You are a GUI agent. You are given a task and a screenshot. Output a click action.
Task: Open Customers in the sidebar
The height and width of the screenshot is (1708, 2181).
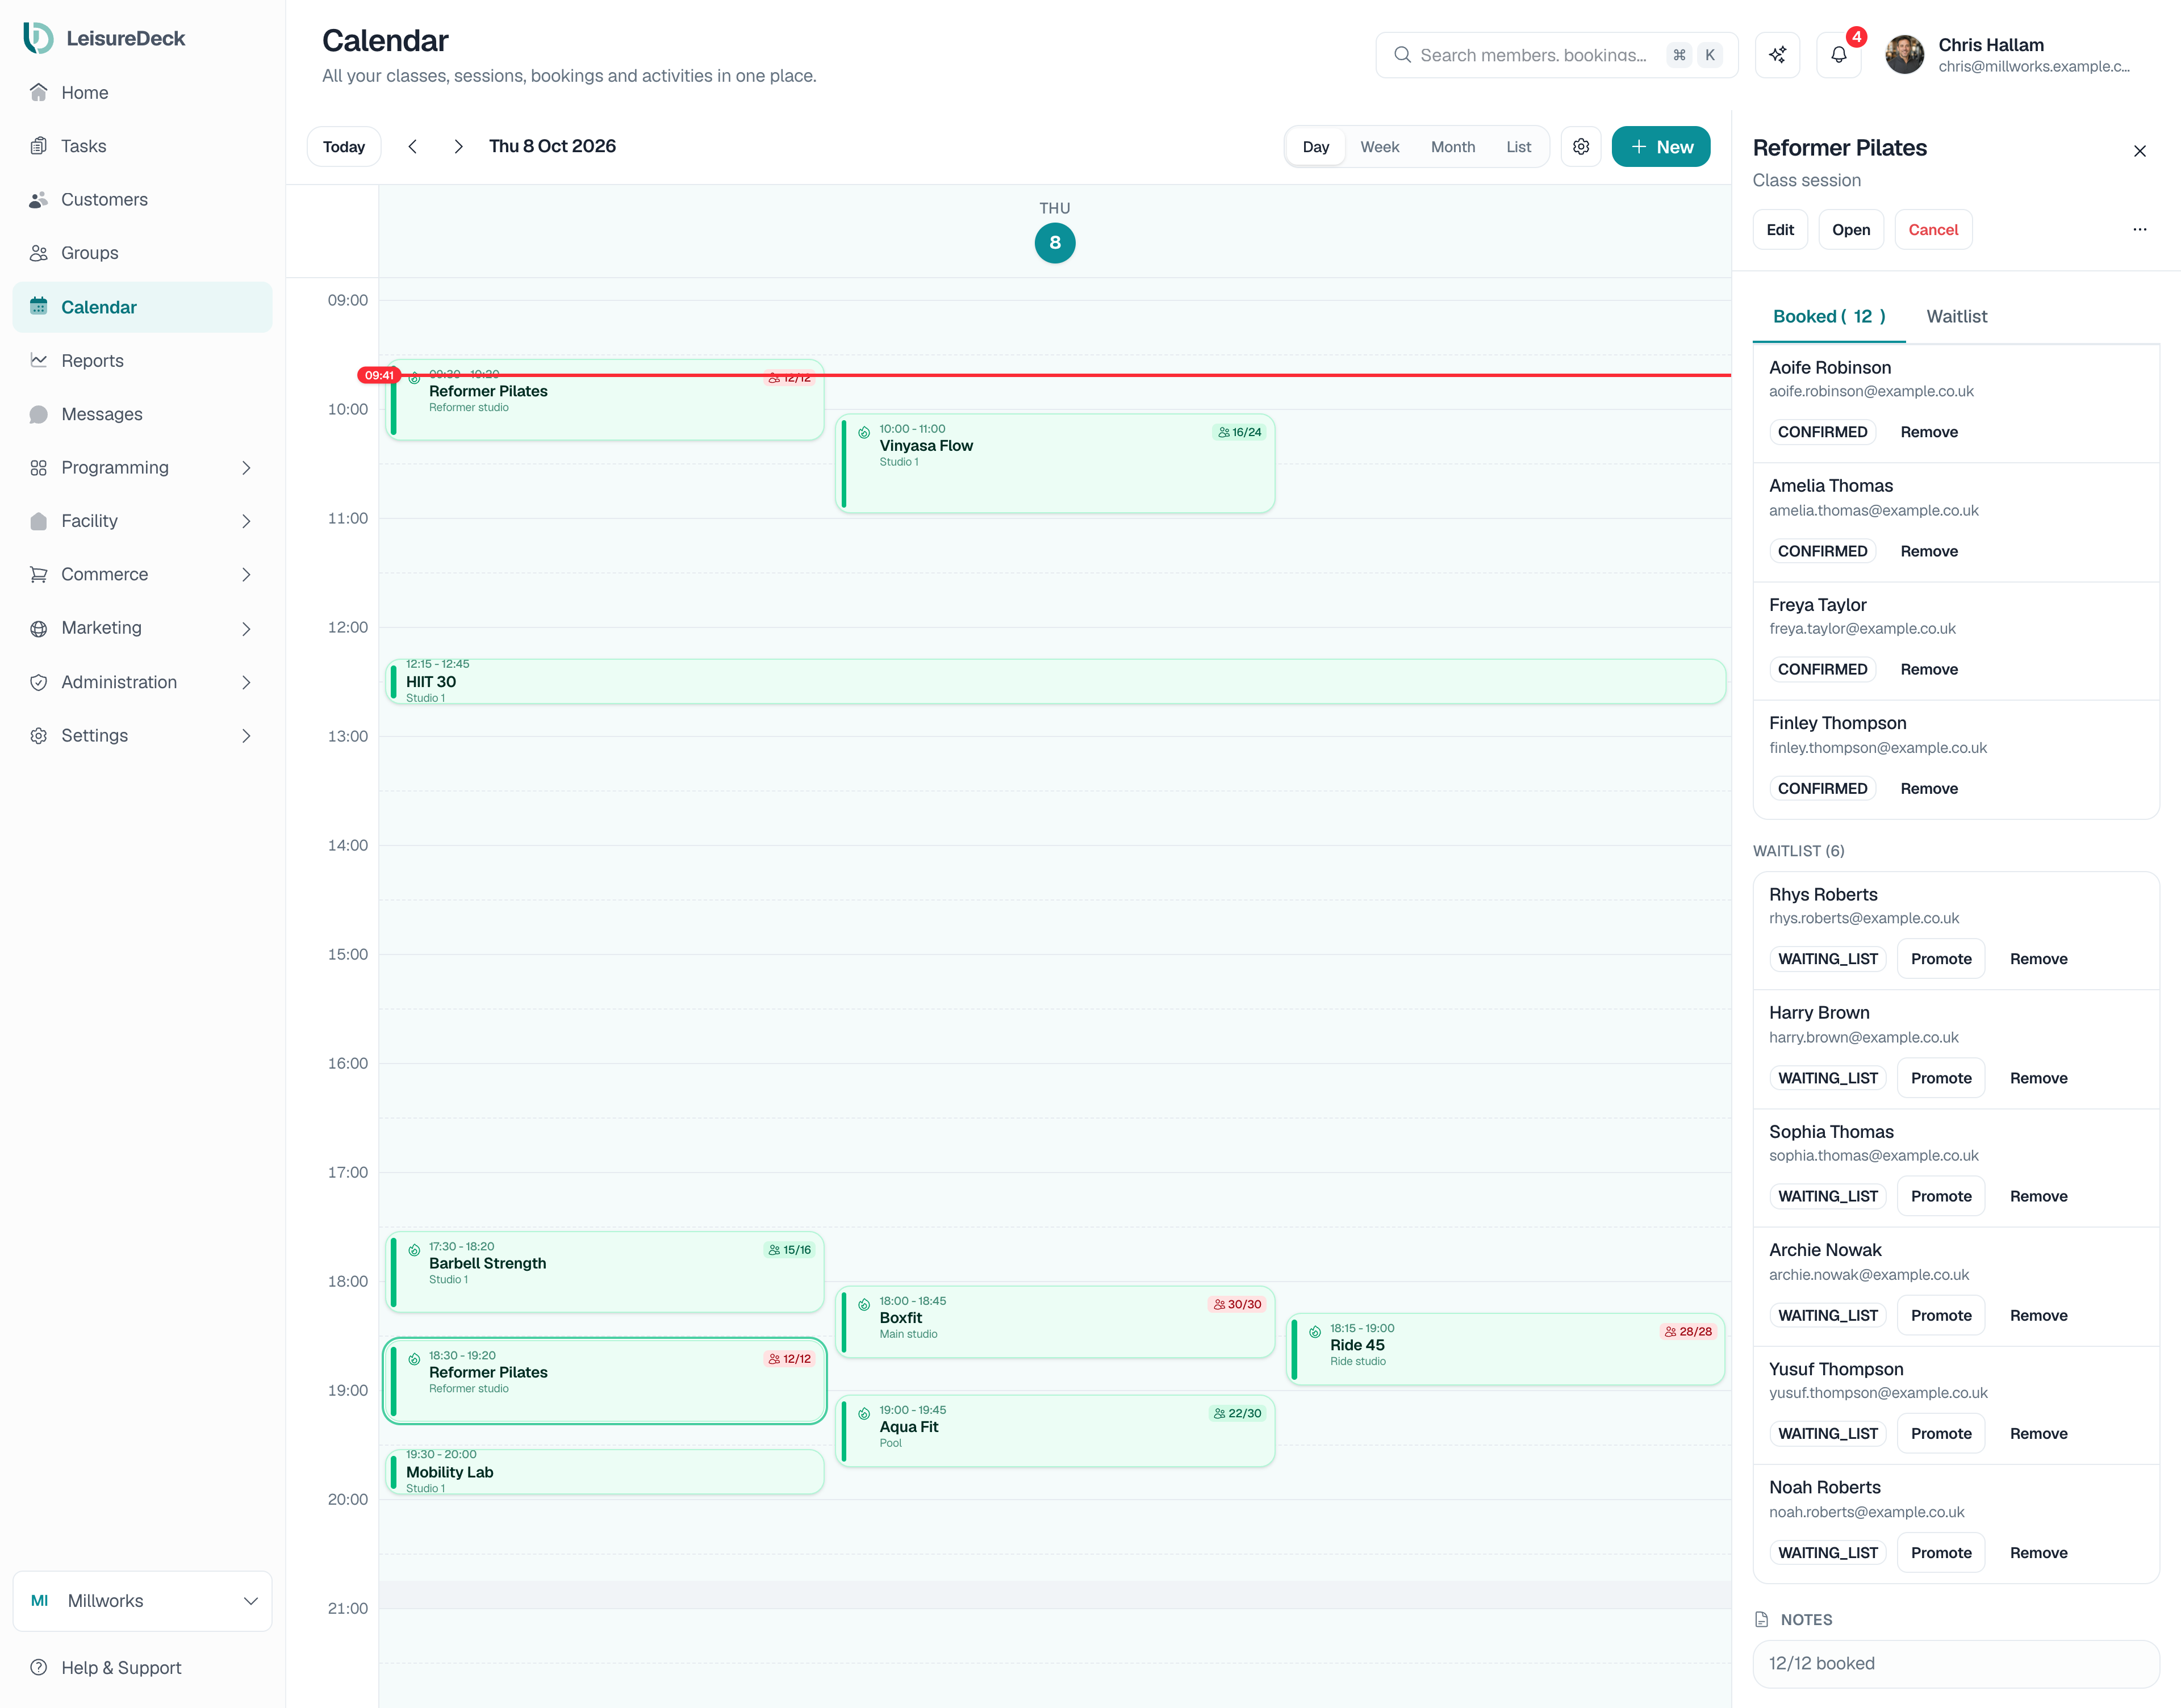(142, 200)
